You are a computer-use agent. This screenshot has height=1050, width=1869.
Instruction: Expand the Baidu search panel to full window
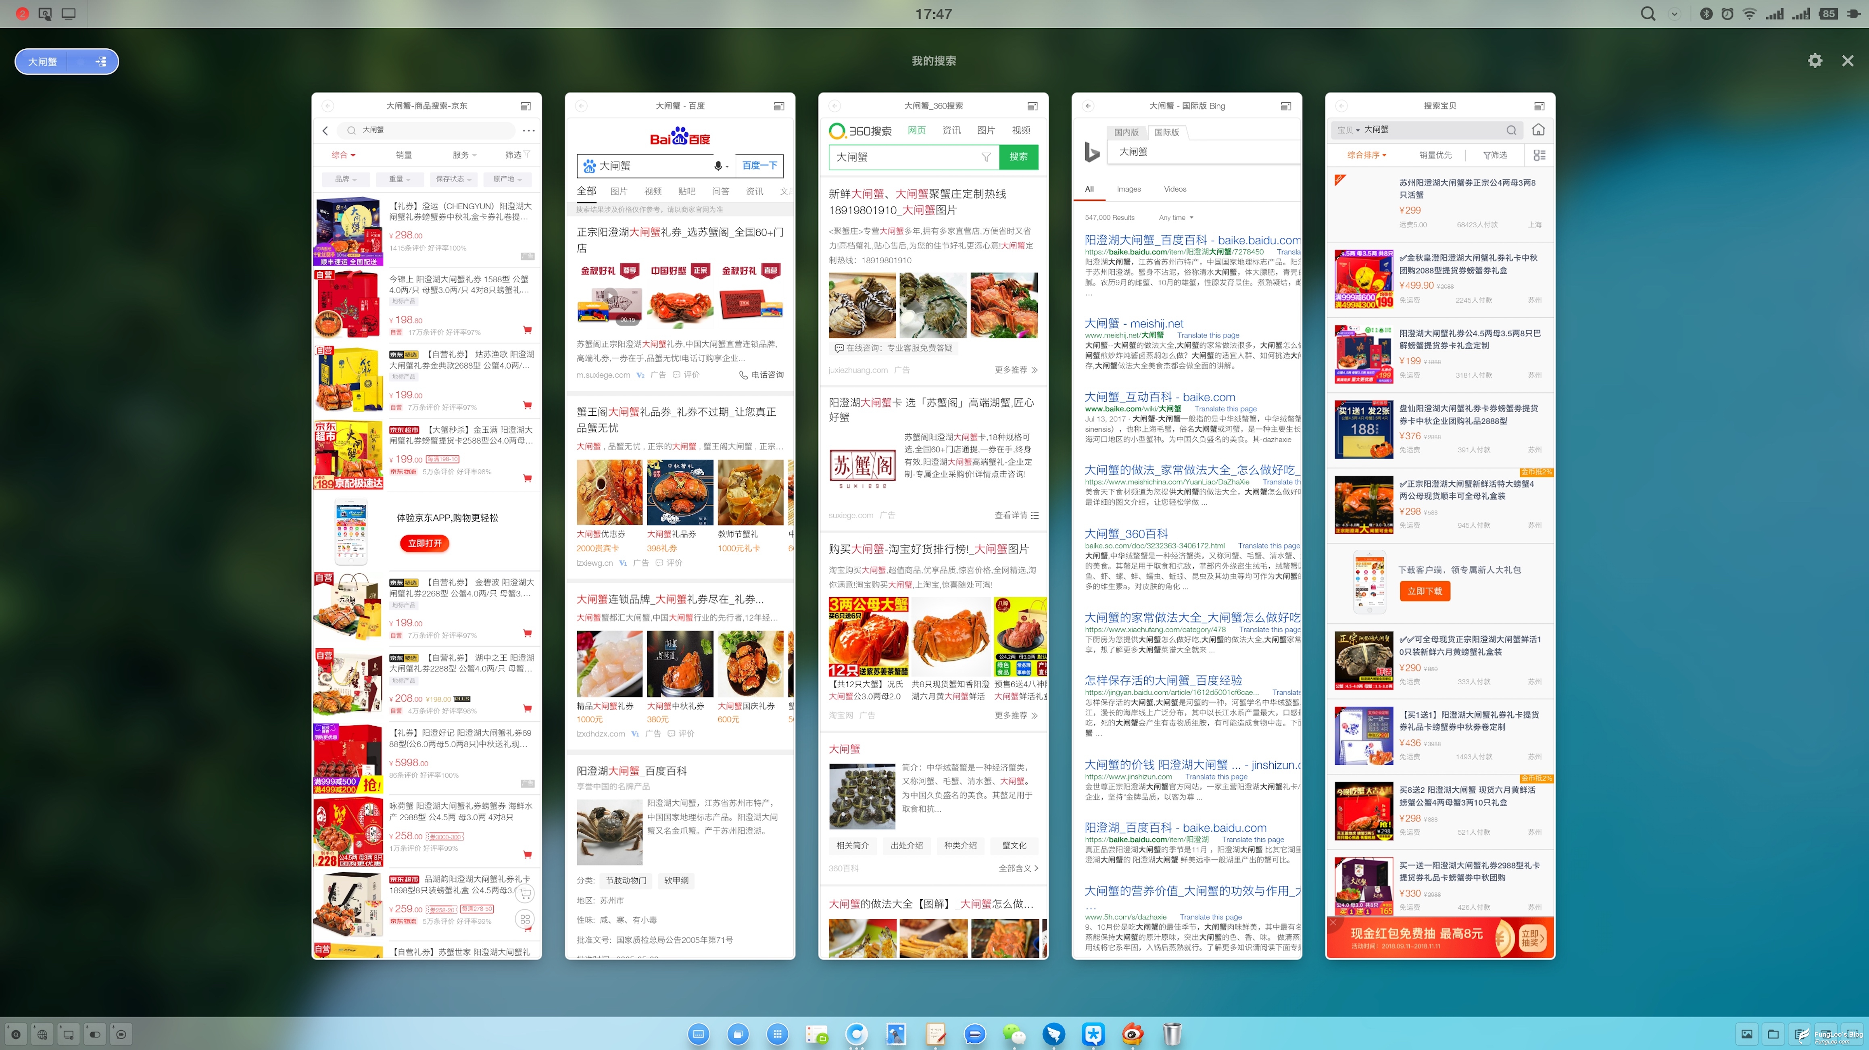point(778,106)
